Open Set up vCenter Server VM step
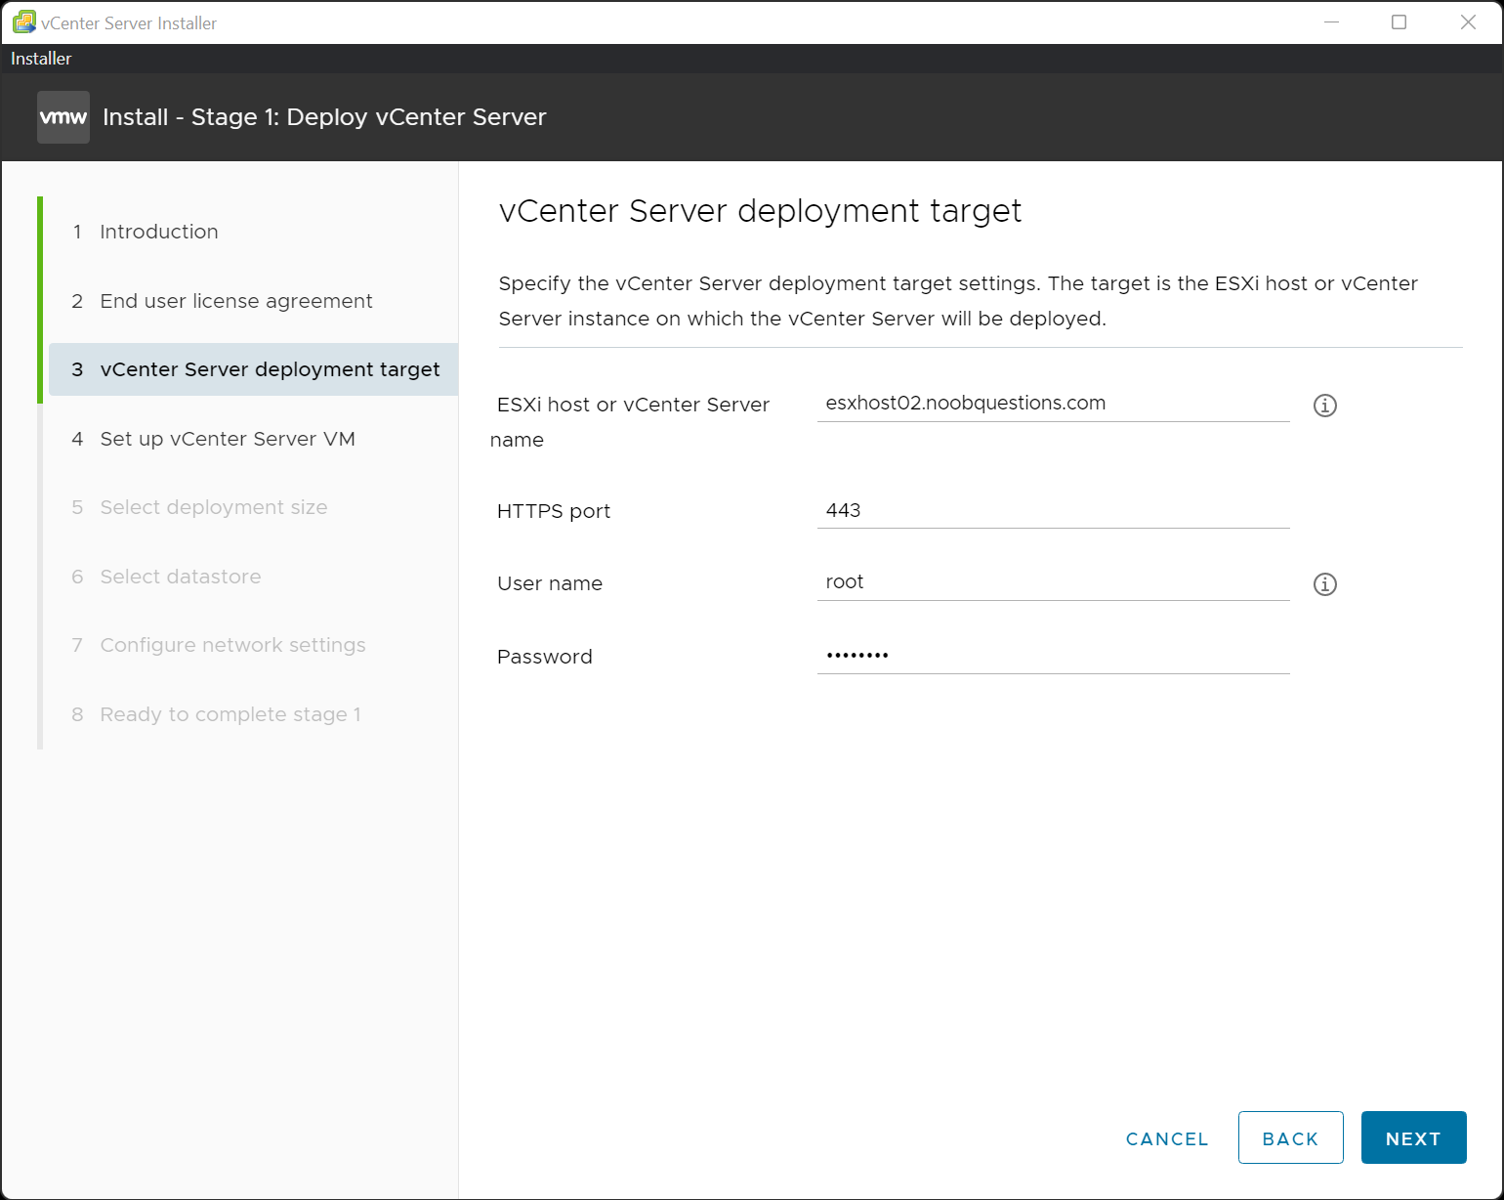The height and width of the screenshot is (1200, 1504). (x=227, y=439)
